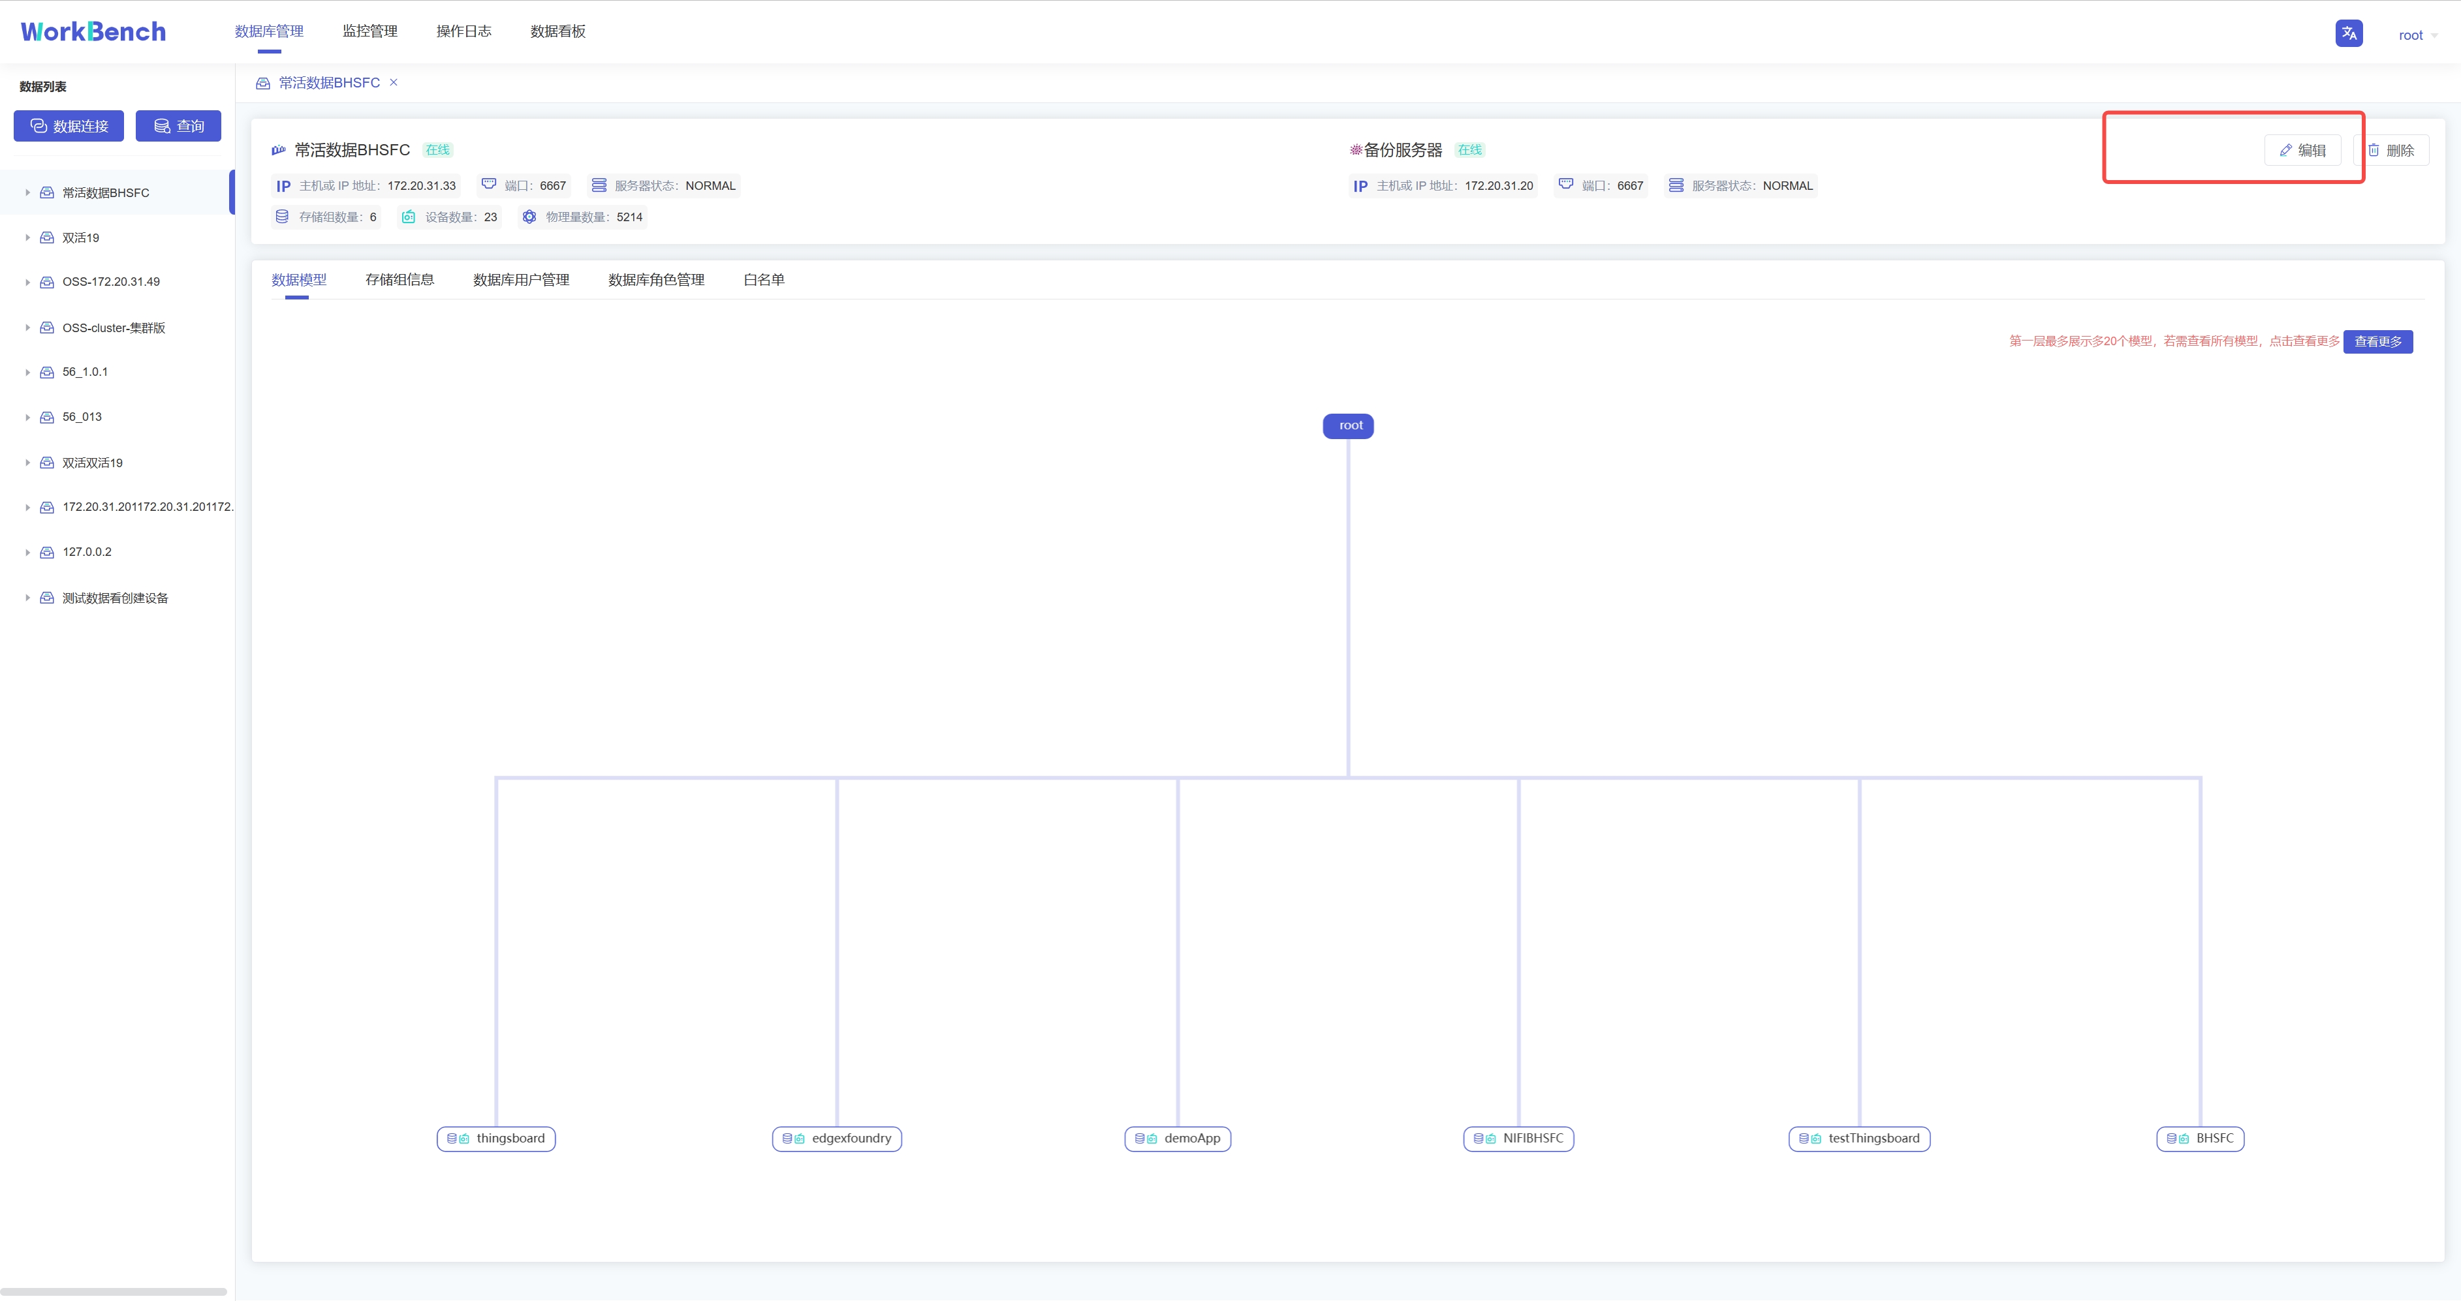Screen dimensions: 2461x1301
Task: Click the language translation icon
Action: pos(2348,33)
